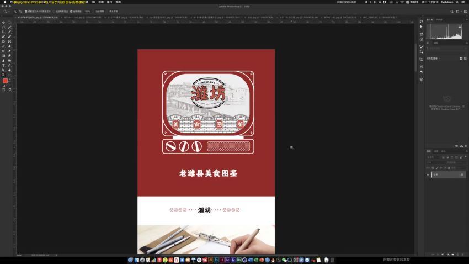
Task: Switch to the 路径 panel tab
Action: click(443, 151)
